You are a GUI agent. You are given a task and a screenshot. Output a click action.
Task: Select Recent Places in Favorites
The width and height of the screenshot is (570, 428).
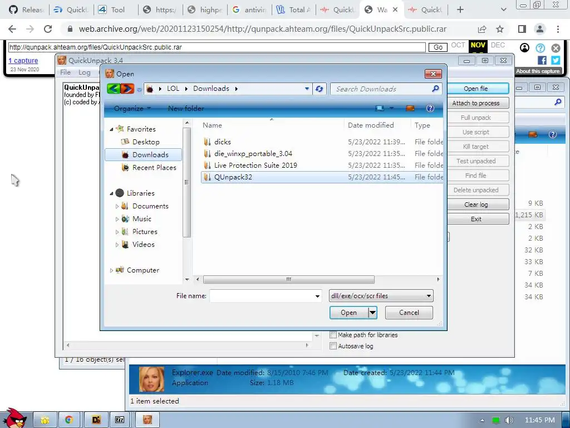154,167
